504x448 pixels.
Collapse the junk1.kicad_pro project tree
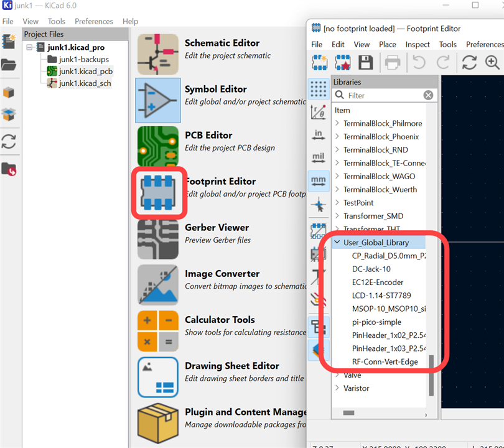(x=29, y=47)
